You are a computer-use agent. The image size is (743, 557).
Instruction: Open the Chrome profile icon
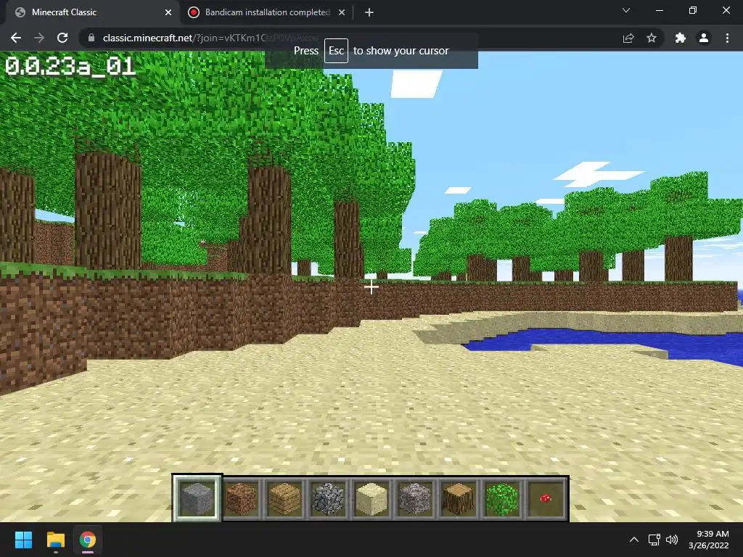click(704, 38)
